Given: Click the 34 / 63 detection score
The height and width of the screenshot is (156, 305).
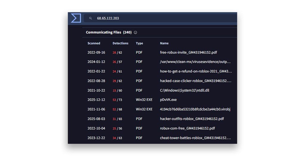Looking at the screenshot, I should coord(117,138).
